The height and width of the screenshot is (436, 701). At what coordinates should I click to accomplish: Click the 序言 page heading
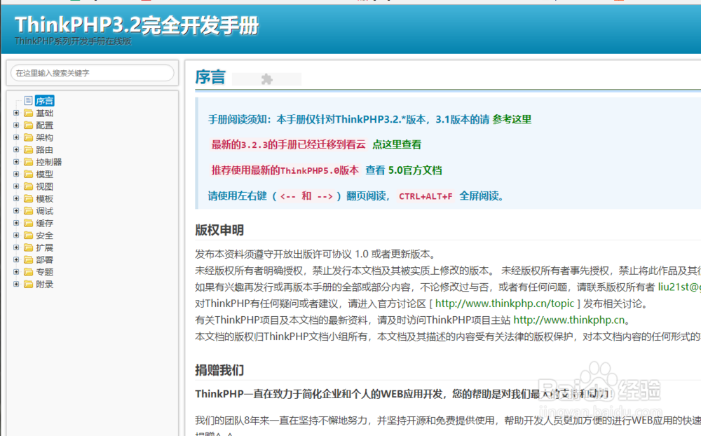[x=210, y=77]
